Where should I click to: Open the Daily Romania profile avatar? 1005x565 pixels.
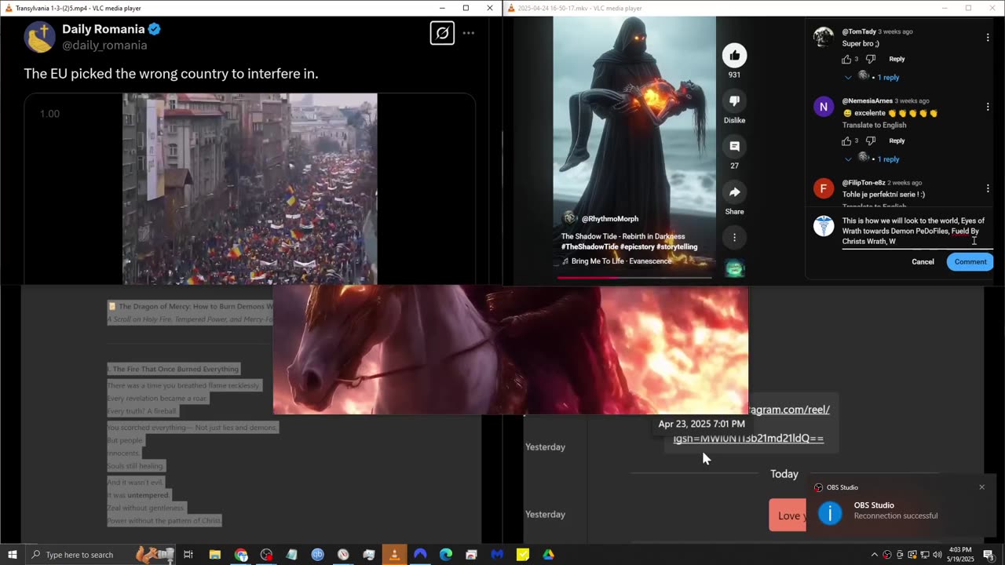(x=39, y=37)
